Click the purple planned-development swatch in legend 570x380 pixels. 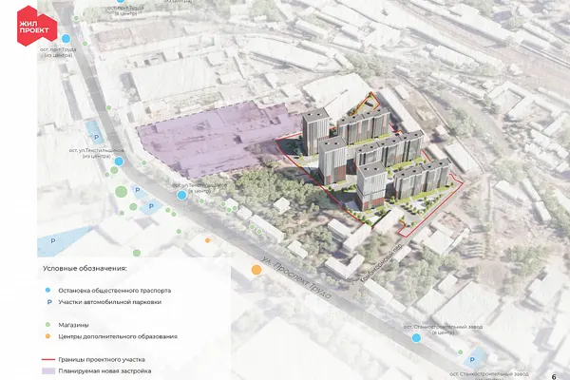coord(48,370)
